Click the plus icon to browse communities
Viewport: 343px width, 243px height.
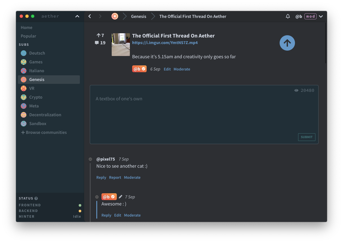point(23,132)
